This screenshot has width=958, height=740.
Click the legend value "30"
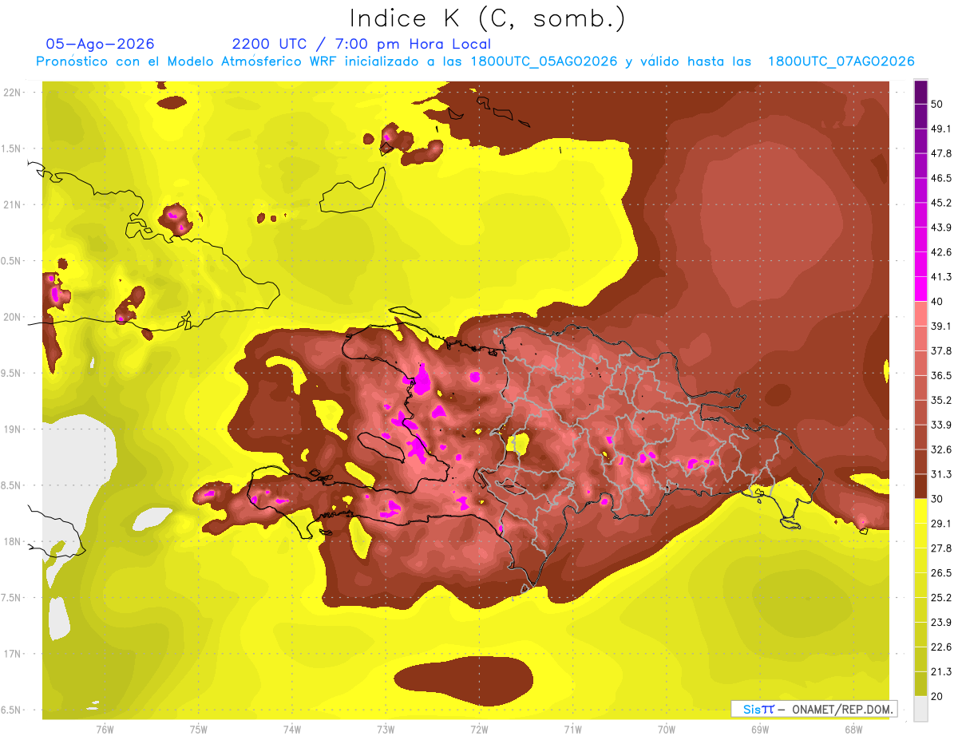(x=937, y=499)
